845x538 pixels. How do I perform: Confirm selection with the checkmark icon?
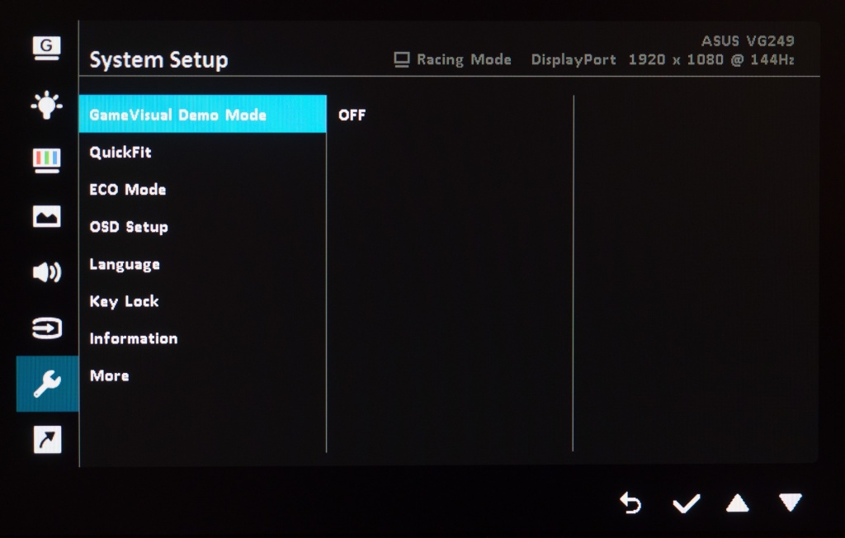(x=686, y=503)
